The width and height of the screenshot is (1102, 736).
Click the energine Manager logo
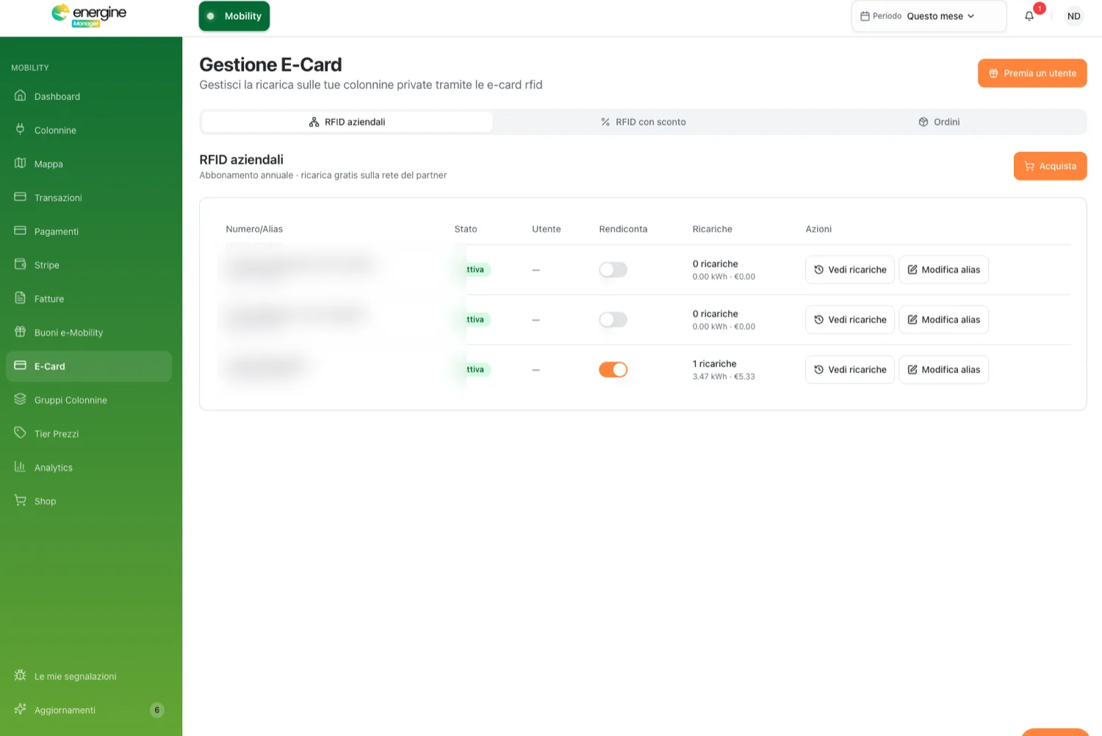89,15
